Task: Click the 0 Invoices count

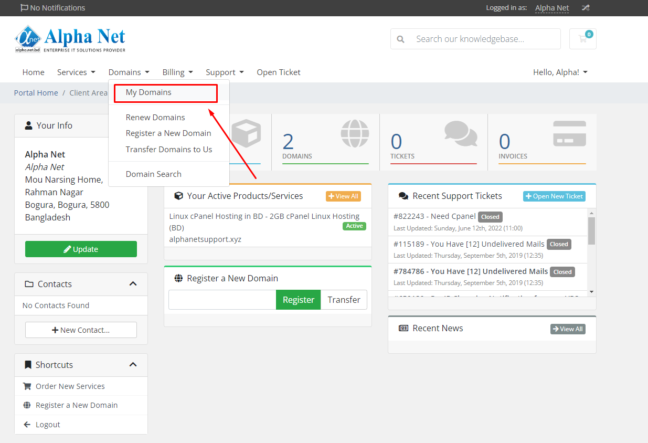Action: [x=504, y=142]
